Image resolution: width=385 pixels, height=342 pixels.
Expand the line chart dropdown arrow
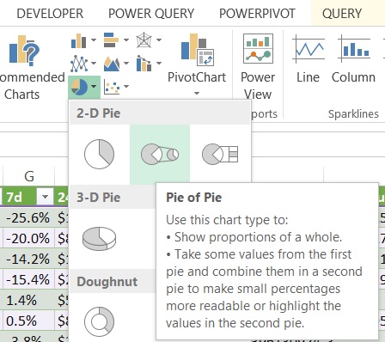(x=94, y=63)
